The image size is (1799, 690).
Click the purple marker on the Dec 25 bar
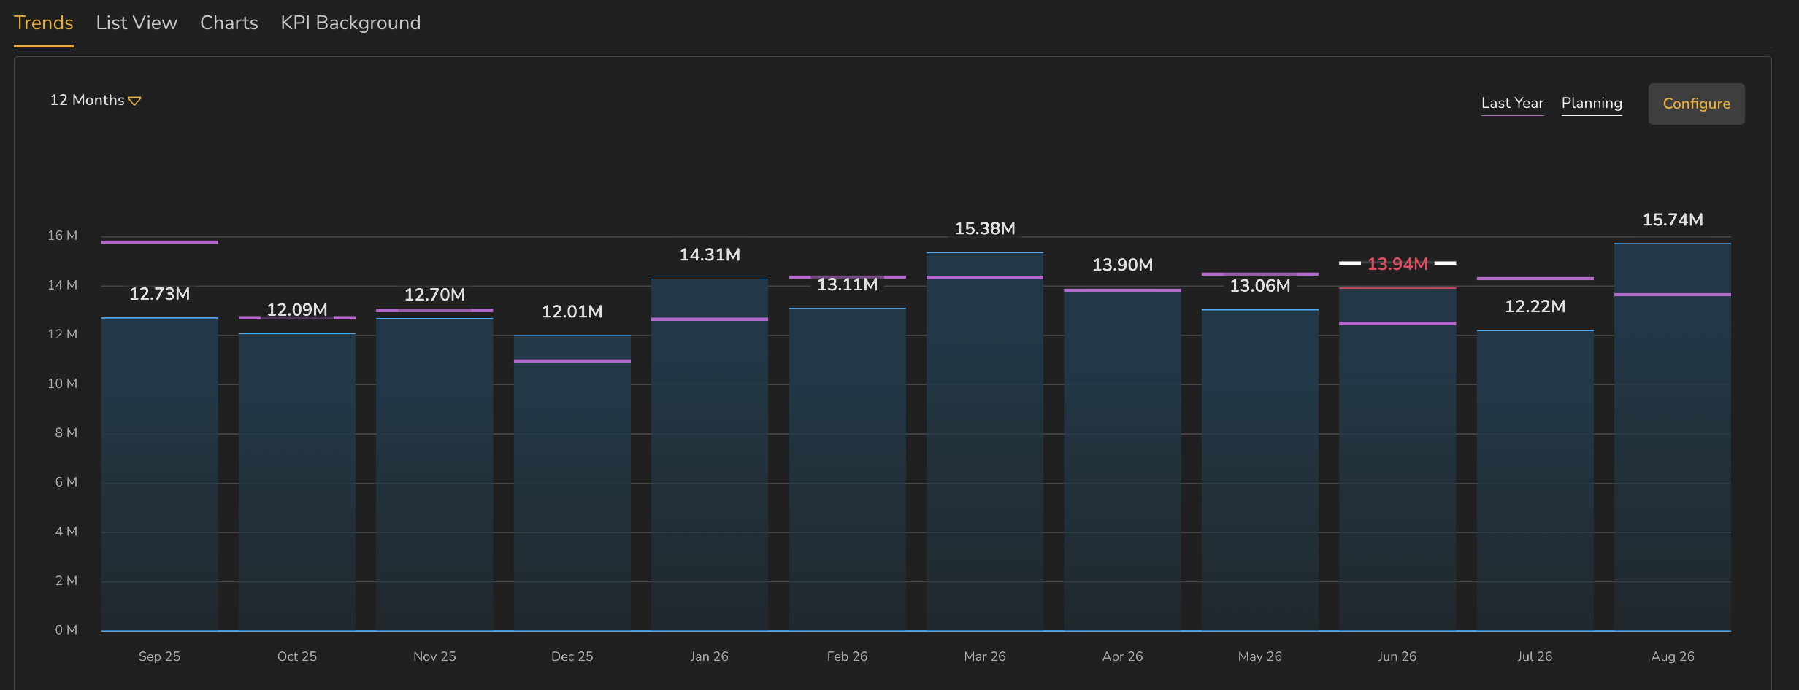[572, 360]
